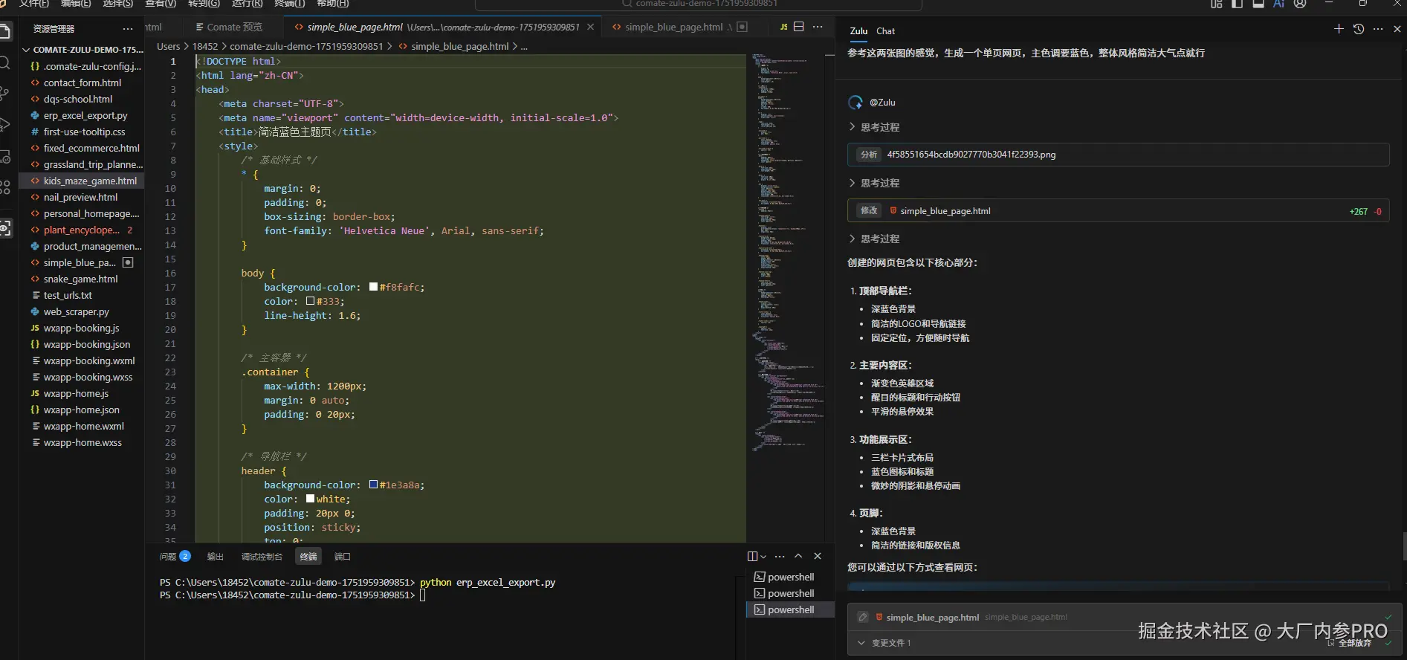Expand the first 思考过程 section
The height and width of the screenshot is (660, 1407).
[x=853, y=127]
